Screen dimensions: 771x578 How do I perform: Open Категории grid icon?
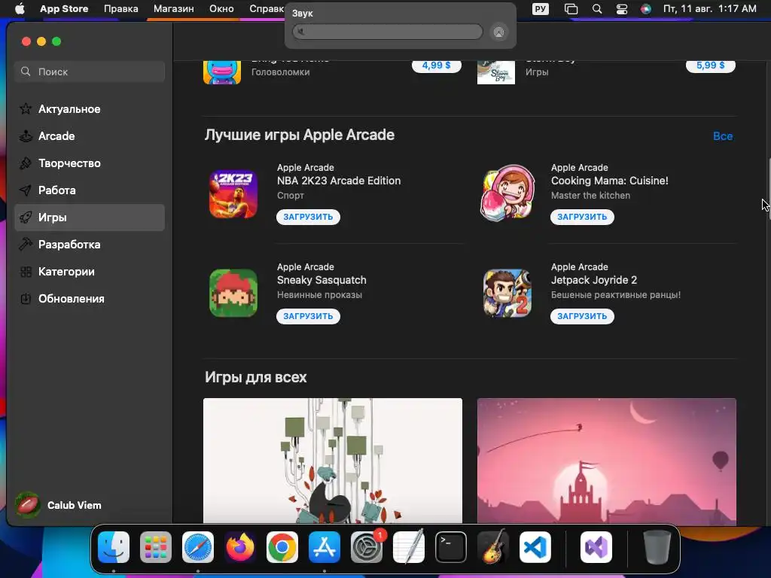(26, 271)
